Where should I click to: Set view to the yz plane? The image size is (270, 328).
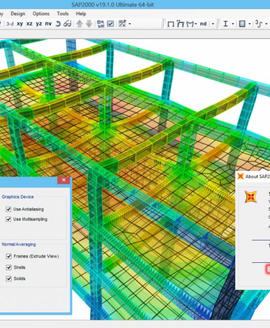39,24
